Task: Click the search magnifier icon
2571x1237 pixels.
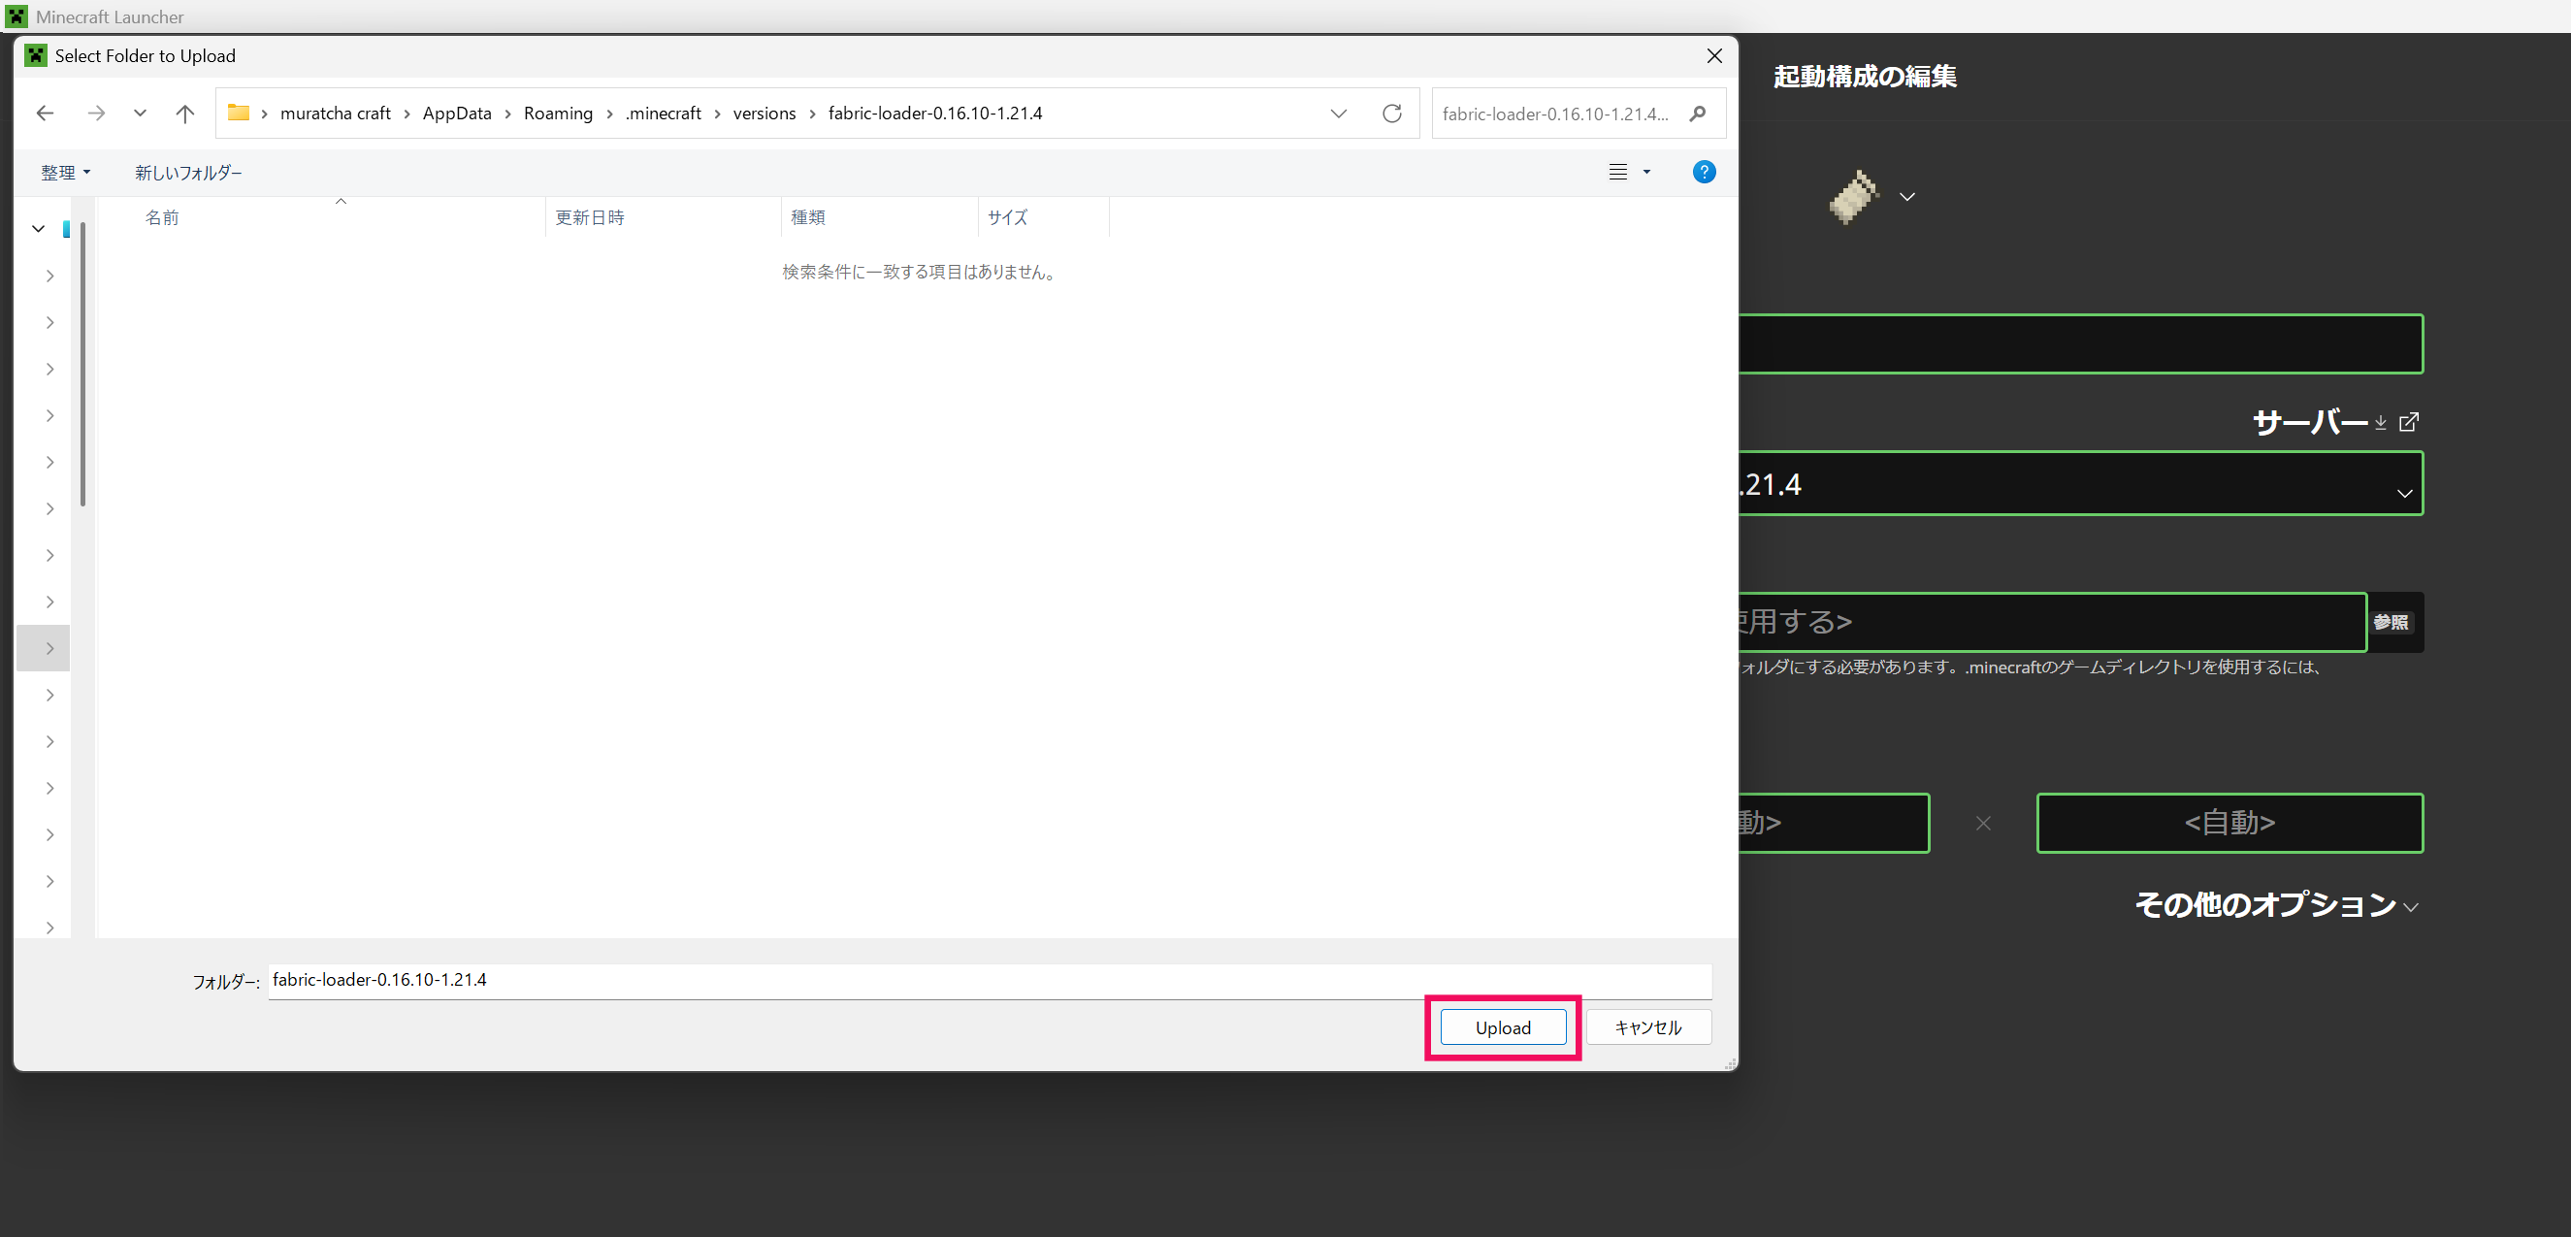Action: pyautogui.click(x=1697, y=114)
